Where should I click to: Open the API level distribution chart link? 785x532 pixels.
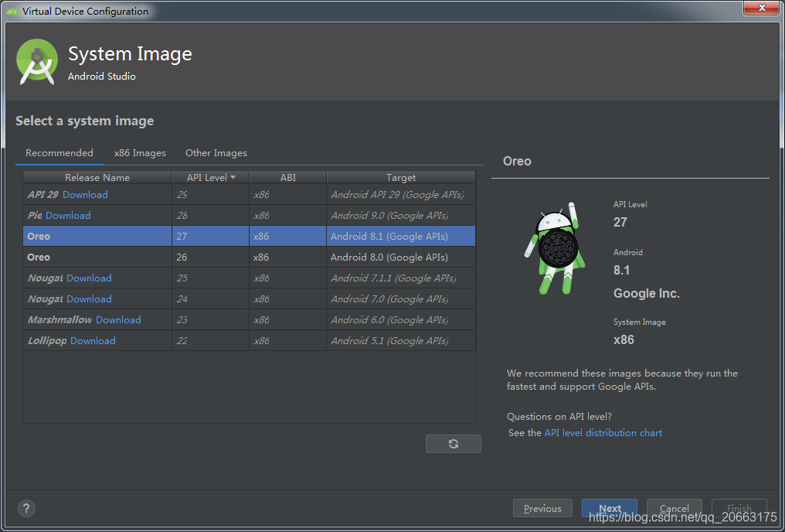(603, 433)
